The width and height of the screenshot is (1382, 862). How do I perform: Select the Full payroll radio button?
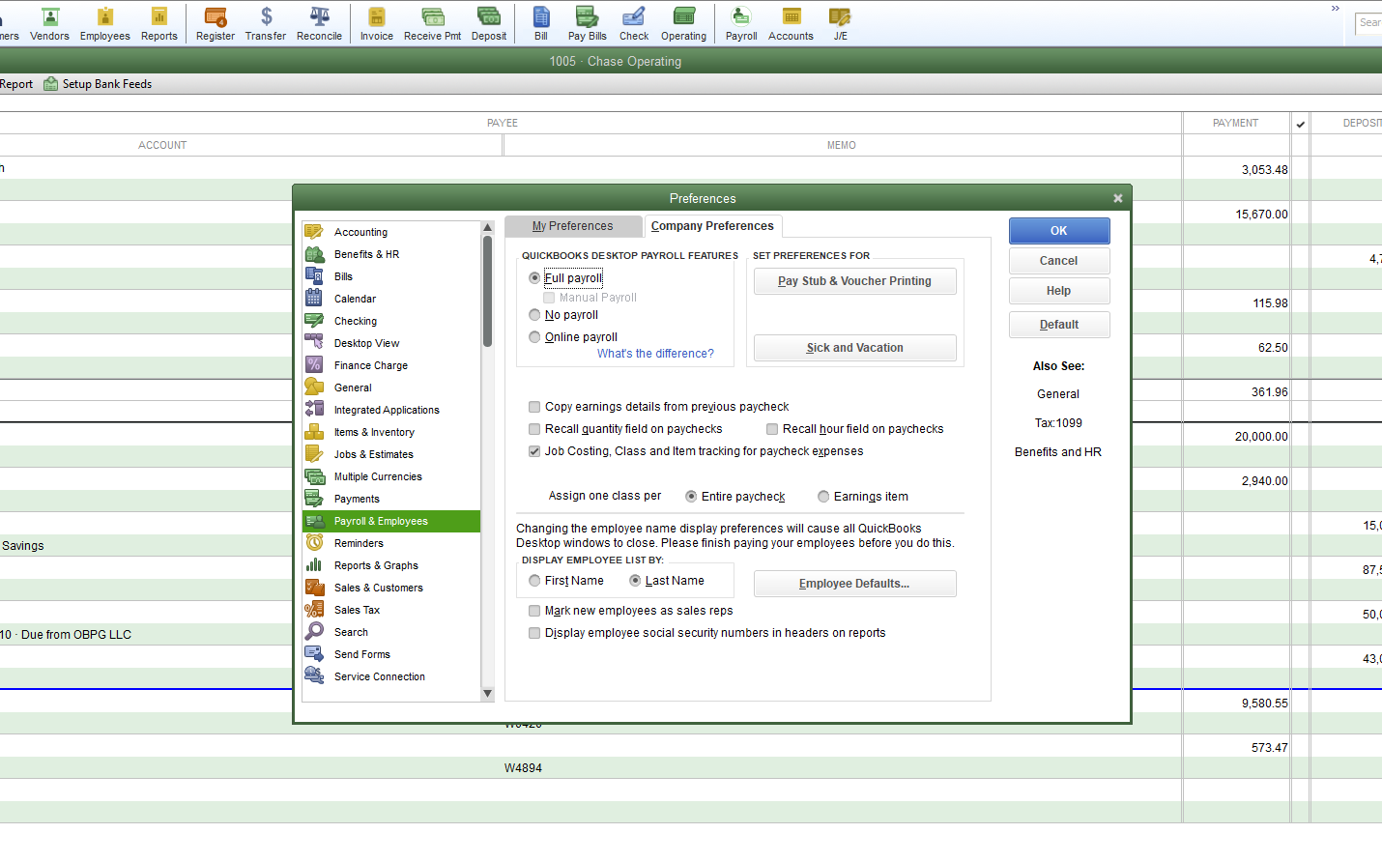(x=534, y=278)
